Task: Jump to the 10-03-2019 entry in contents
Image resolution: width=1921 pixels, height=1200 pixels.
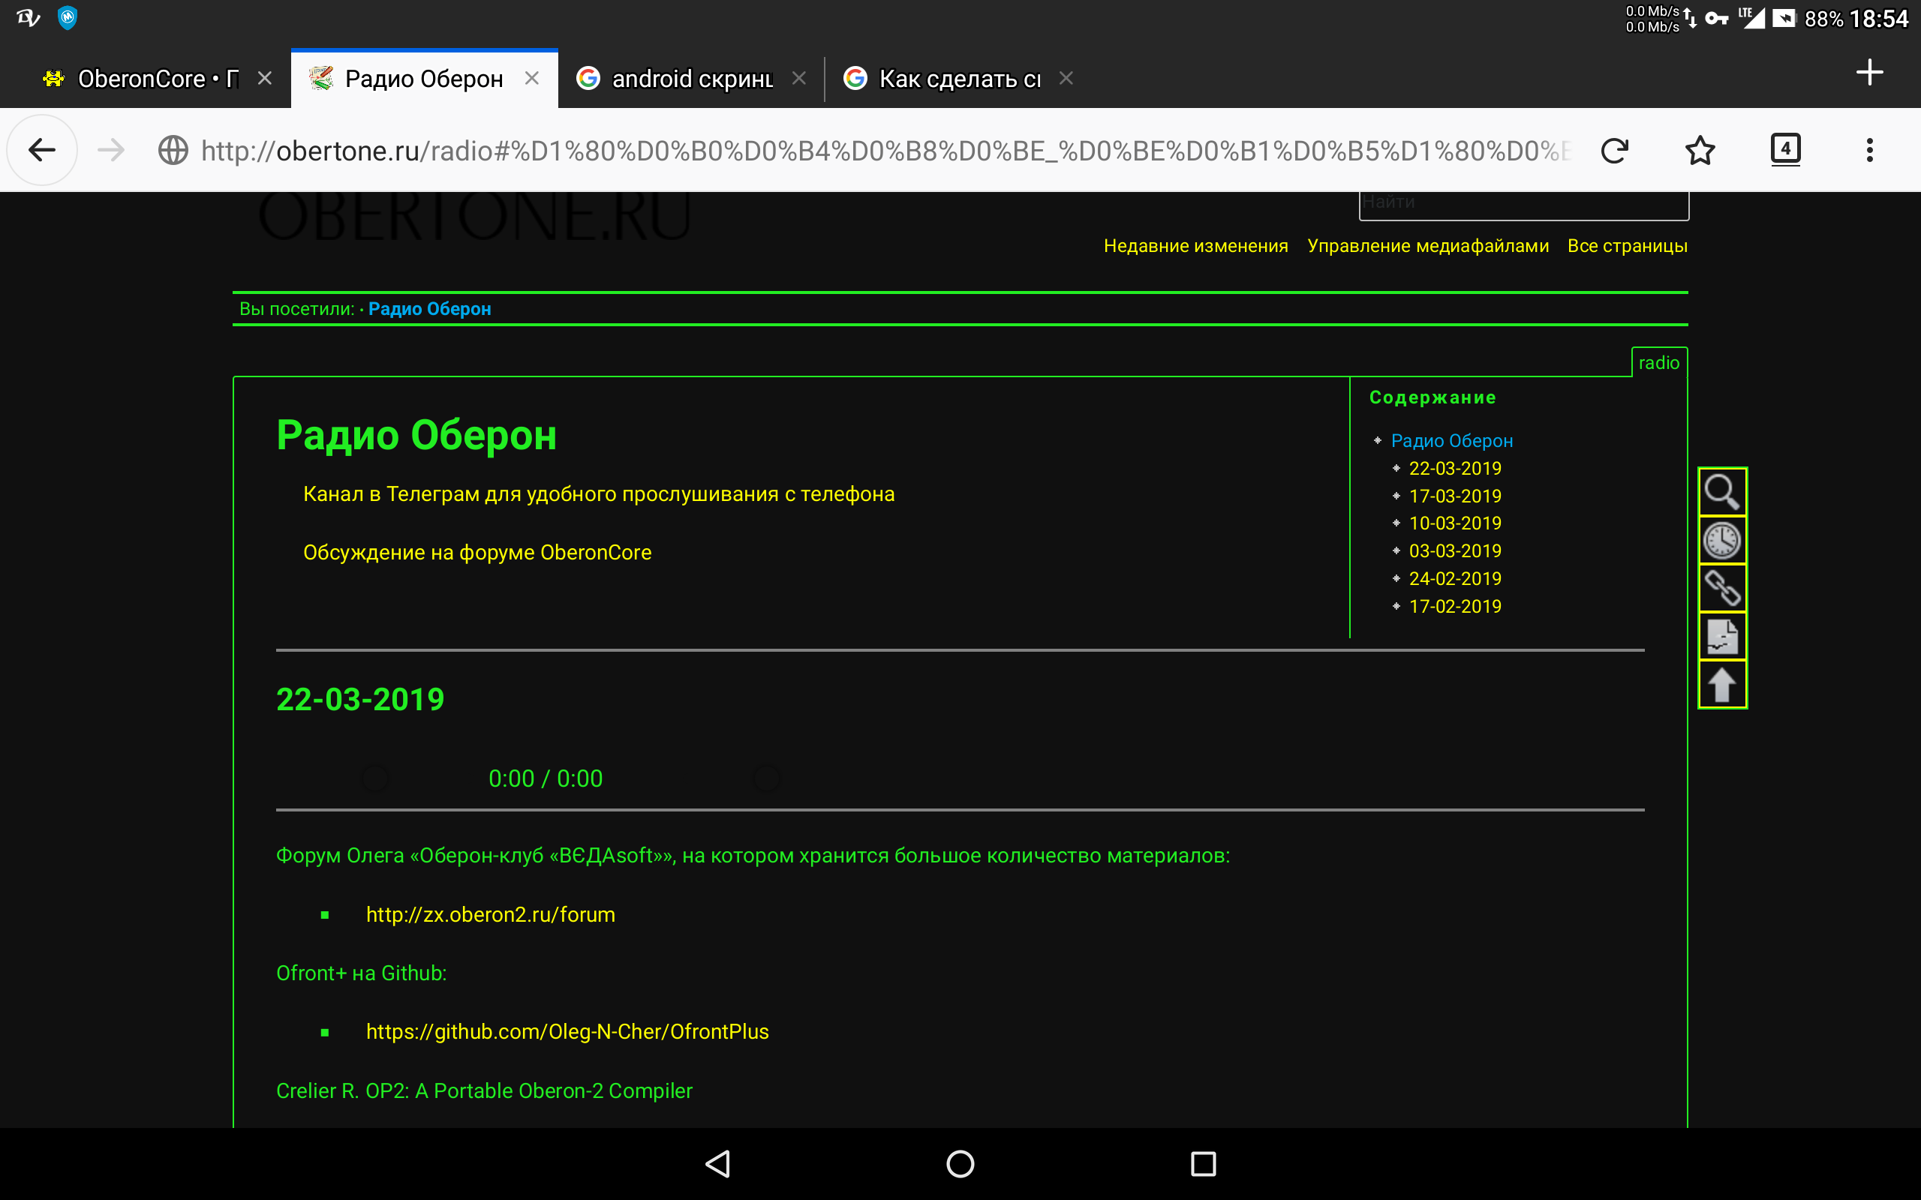Action: pyautogui.click(x=1454, y=523)
